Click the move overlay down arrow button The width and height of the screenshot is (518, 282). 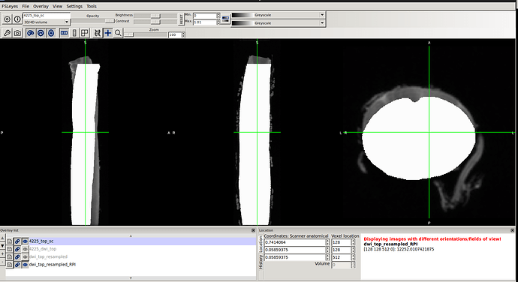click(x=3, y=246)
